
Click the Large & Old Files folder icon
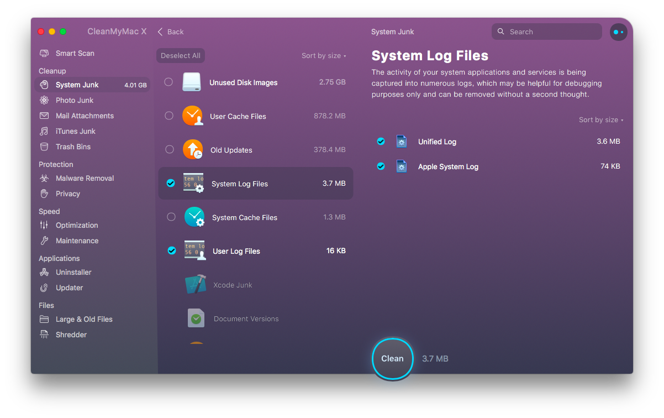click(x=44, y=320)
